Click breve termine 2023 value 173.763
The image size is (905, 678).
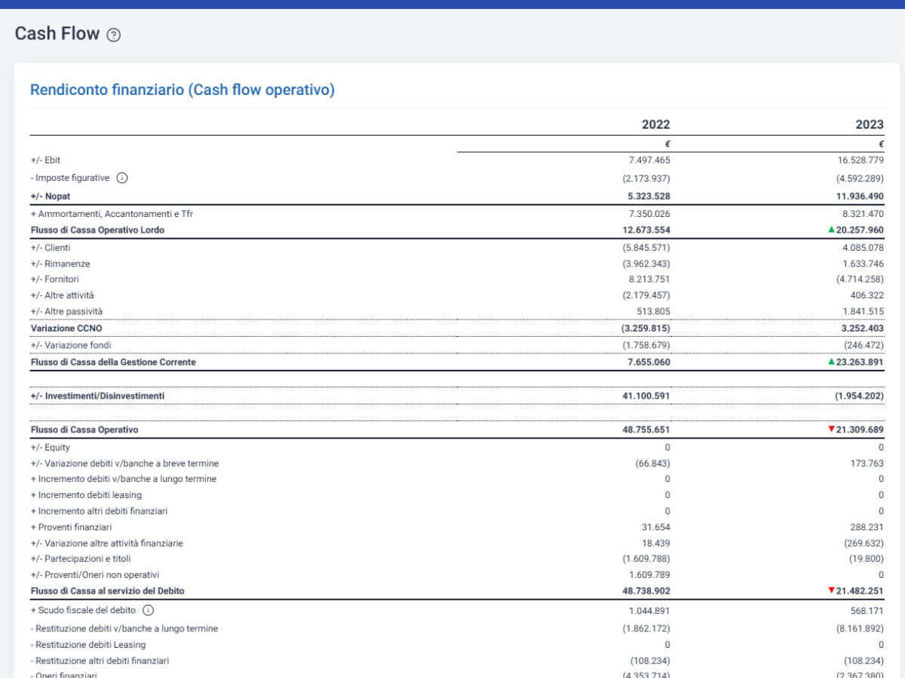coord(867,463)
